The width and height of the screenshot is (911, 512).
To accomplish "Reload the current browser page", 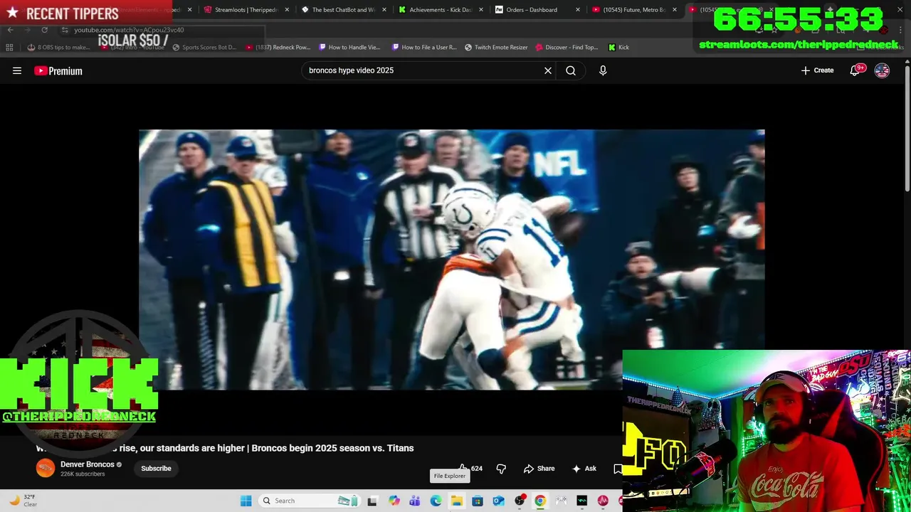I will click(44, 30).
